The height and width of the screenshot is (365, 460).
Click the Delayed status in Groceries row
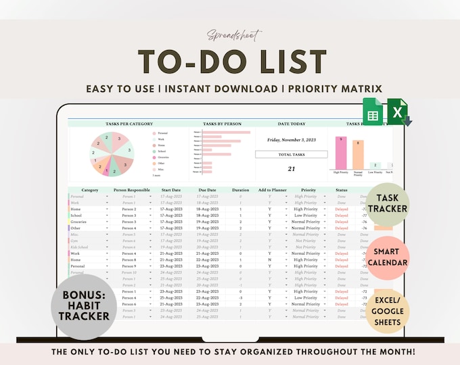point(342,222)
